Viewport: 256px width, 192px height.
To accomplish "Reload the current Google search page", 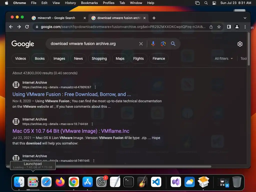I will tap(27, 27).
